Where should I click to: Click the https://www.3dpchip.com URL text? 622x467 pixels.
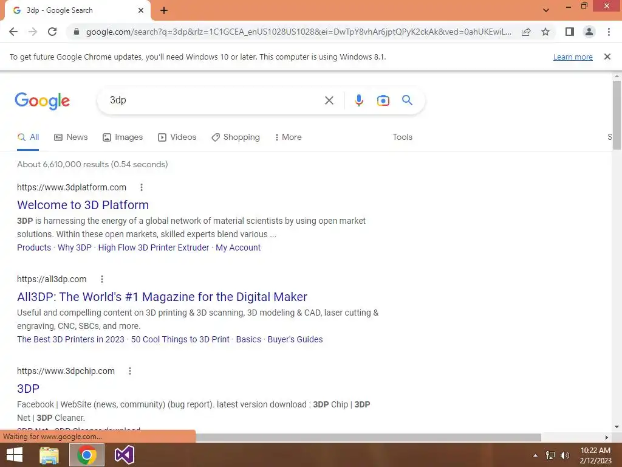click(x=66, y=371)
